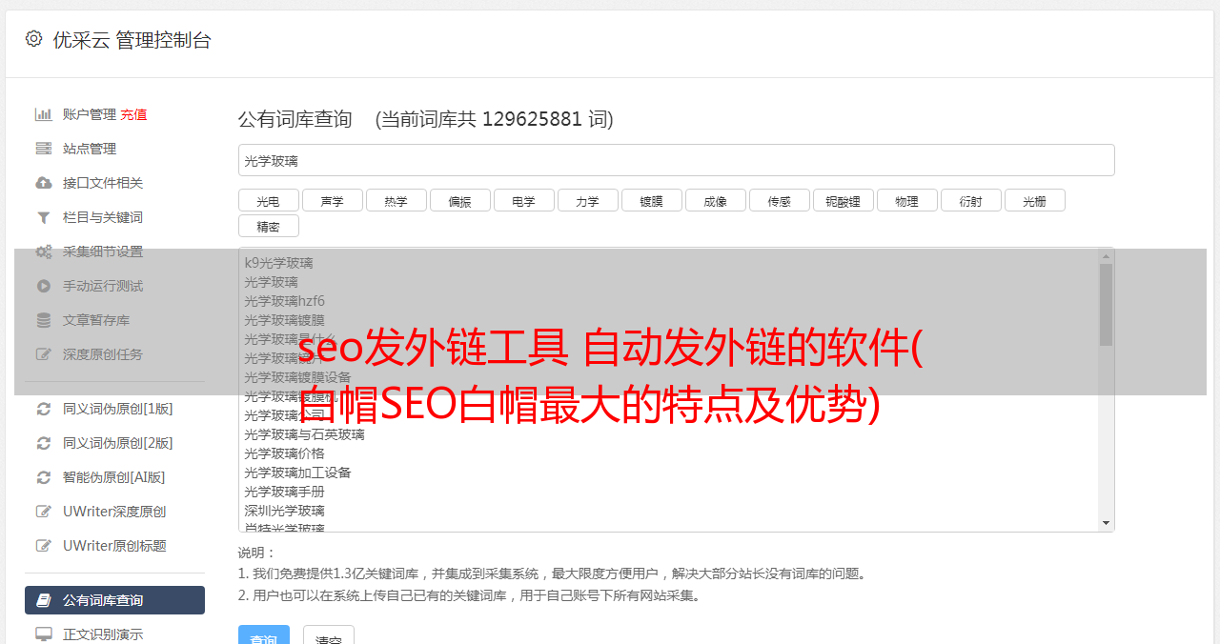Viewport: 1220px width, 644px height.
Task: Click the keyword search input field
Action: pos(676,160)
